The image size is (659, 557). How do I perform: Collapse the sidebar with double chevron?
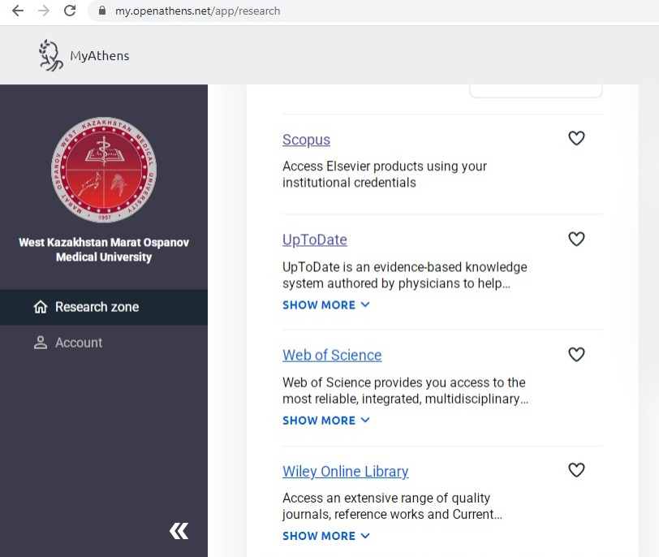pos(179,531)
